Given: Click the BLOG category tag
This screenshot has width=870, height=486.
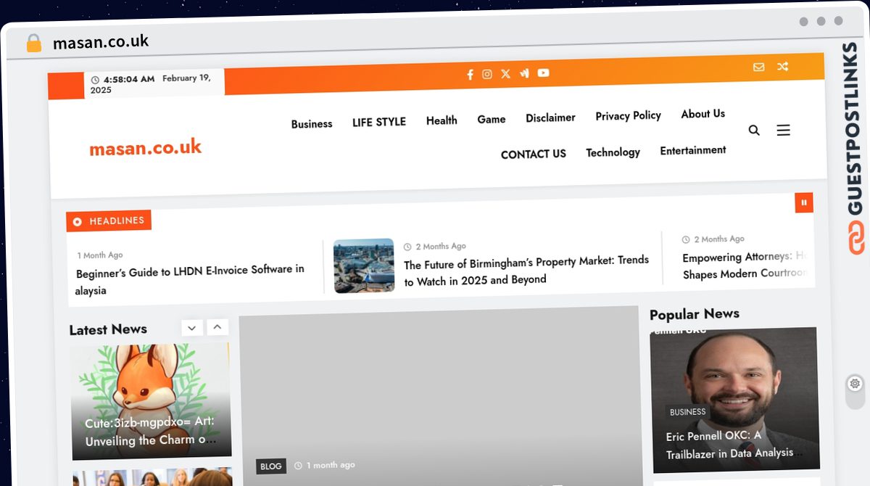Looking at the screenshot, I should click(270, 466).
